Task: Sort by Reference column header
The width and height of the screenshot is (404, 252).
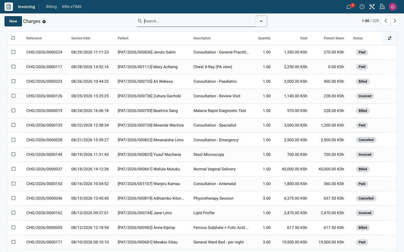Action: (x=34, y=38)
